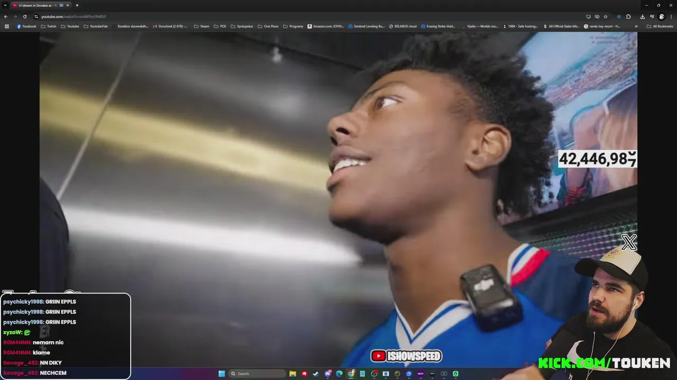The height and width of the screenshot is (380, 677).
Task: Click the browser forward arrow
Action: (15, 16)
